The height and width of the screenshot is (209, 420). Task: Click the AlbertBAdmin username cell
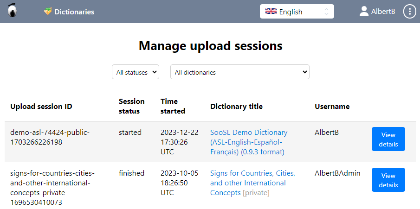(337, 173)
